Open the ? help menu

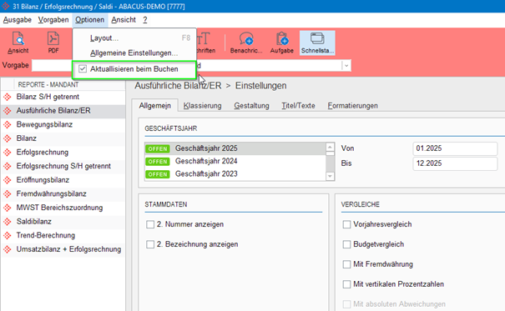(145, 20)
